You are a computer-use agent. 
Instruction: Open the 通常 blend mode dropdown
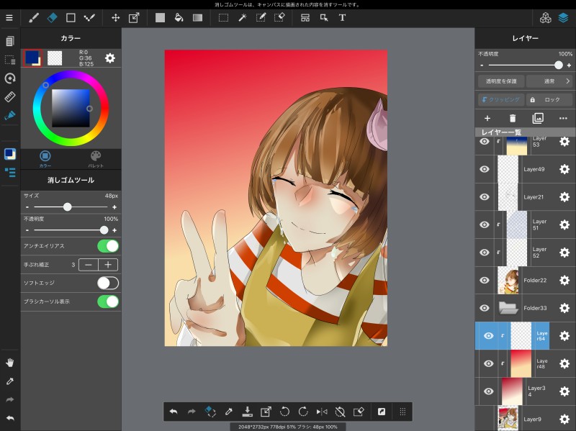pos(549,81)
